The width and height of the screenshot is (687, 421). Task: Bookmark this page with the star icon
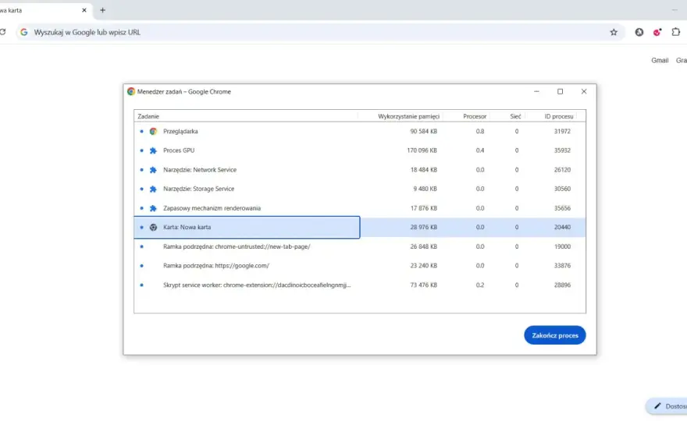pos(614,32)
